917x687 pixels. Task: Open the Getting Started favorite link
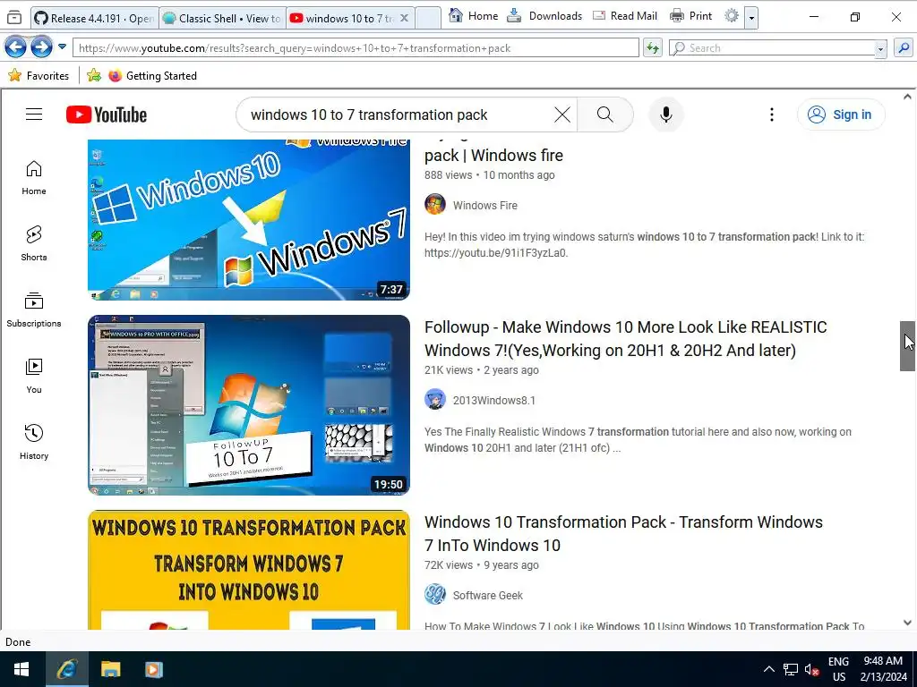pos(152,75)
